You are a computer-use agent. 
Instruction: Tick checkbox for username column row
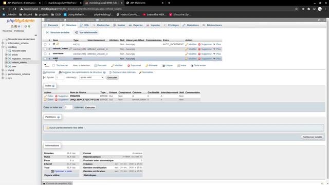[45, 54]
